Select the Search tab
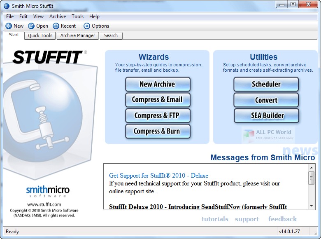 point(111,35)
